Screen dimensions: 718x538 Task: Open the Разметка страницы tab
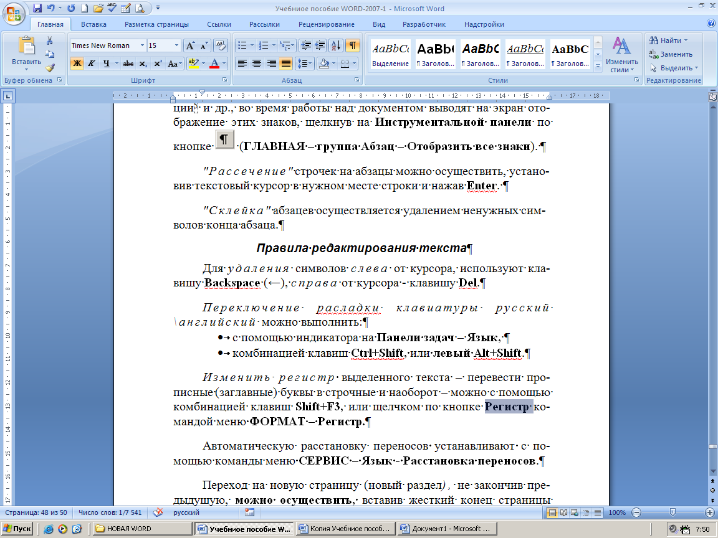[x=156, y=24]
